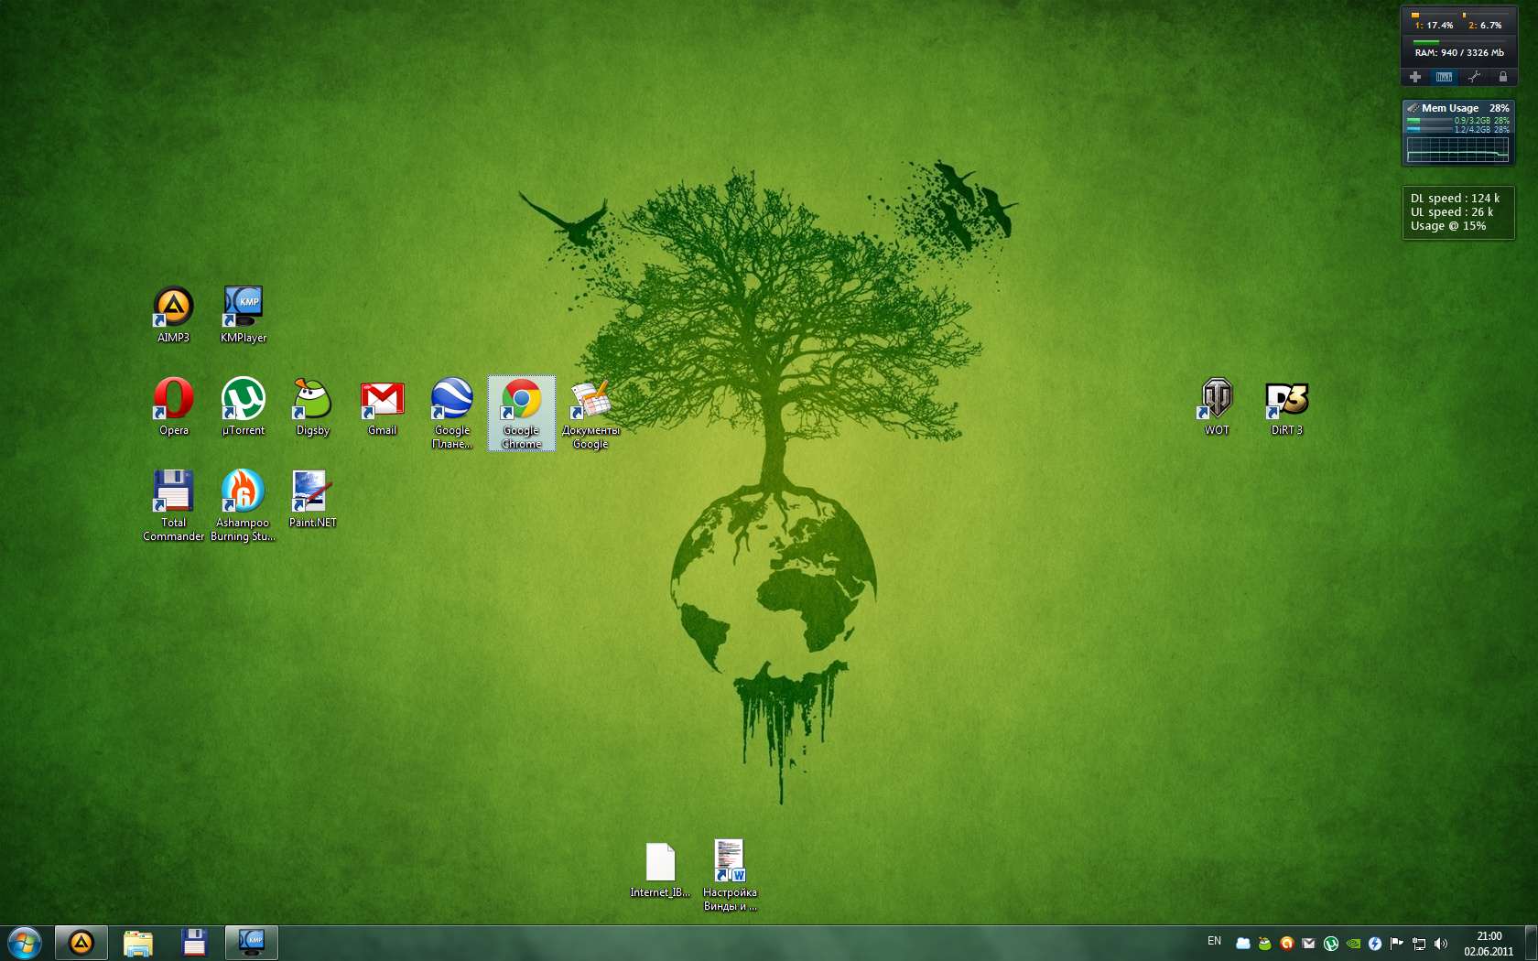Click the network icon in the system tray
Screen dimensions: 1538x961
click(x=1419, y=944)
